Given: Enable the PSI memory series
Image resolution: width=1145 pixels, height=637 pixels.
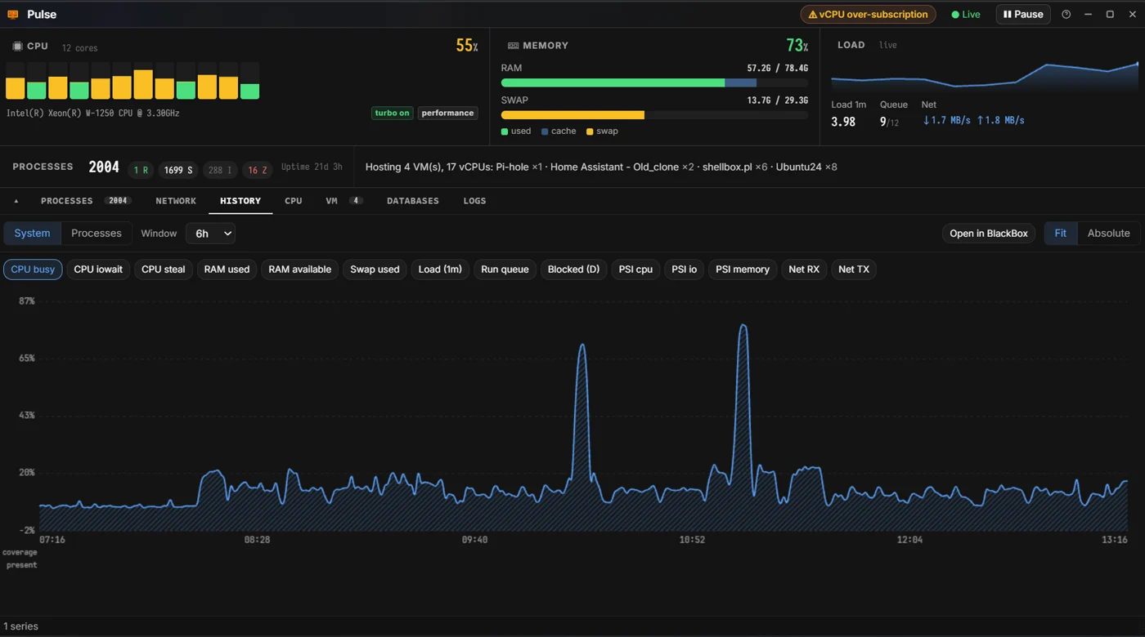Looking at the screenshot, I should point(743,269).
